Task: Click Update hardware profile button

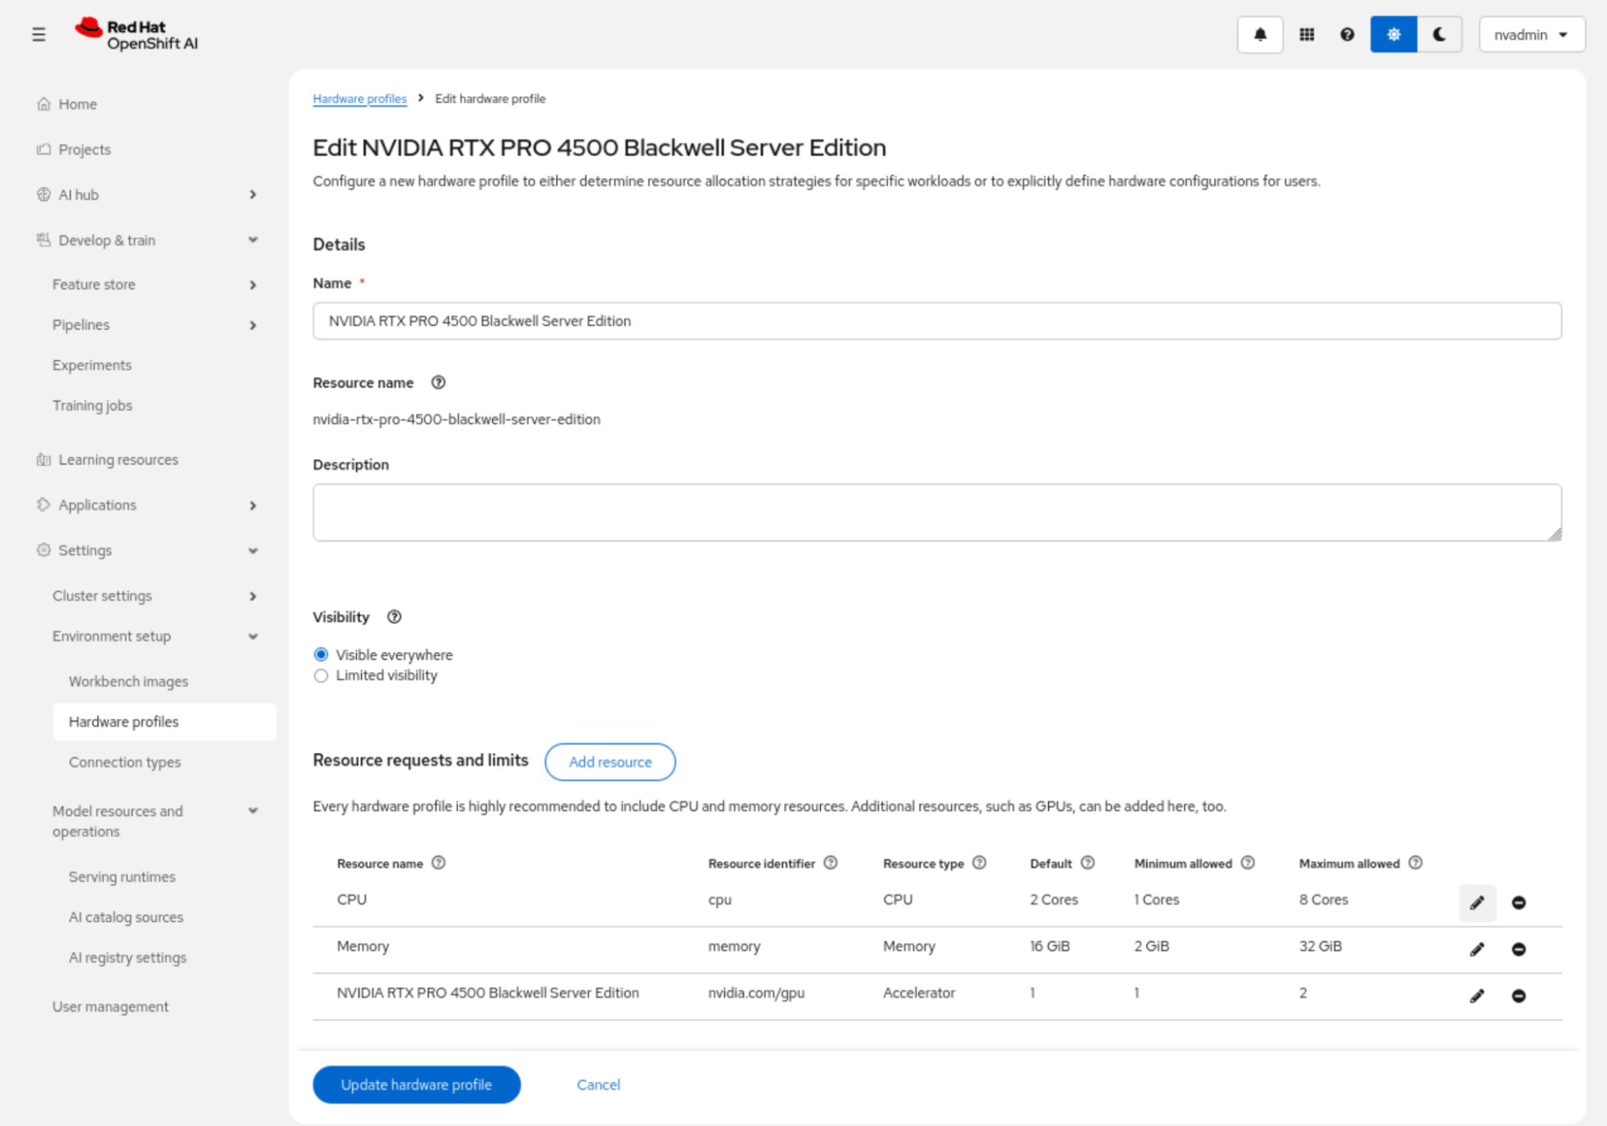Action: tap(416, 1084)
